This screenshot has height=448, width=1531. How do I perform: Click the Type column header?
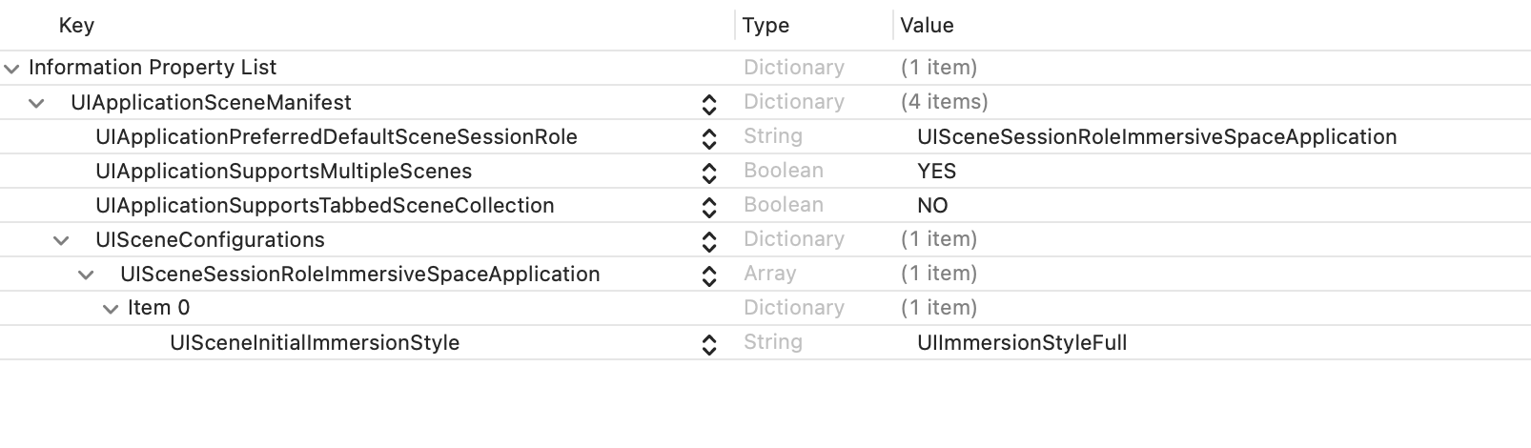tap(765, 26)
